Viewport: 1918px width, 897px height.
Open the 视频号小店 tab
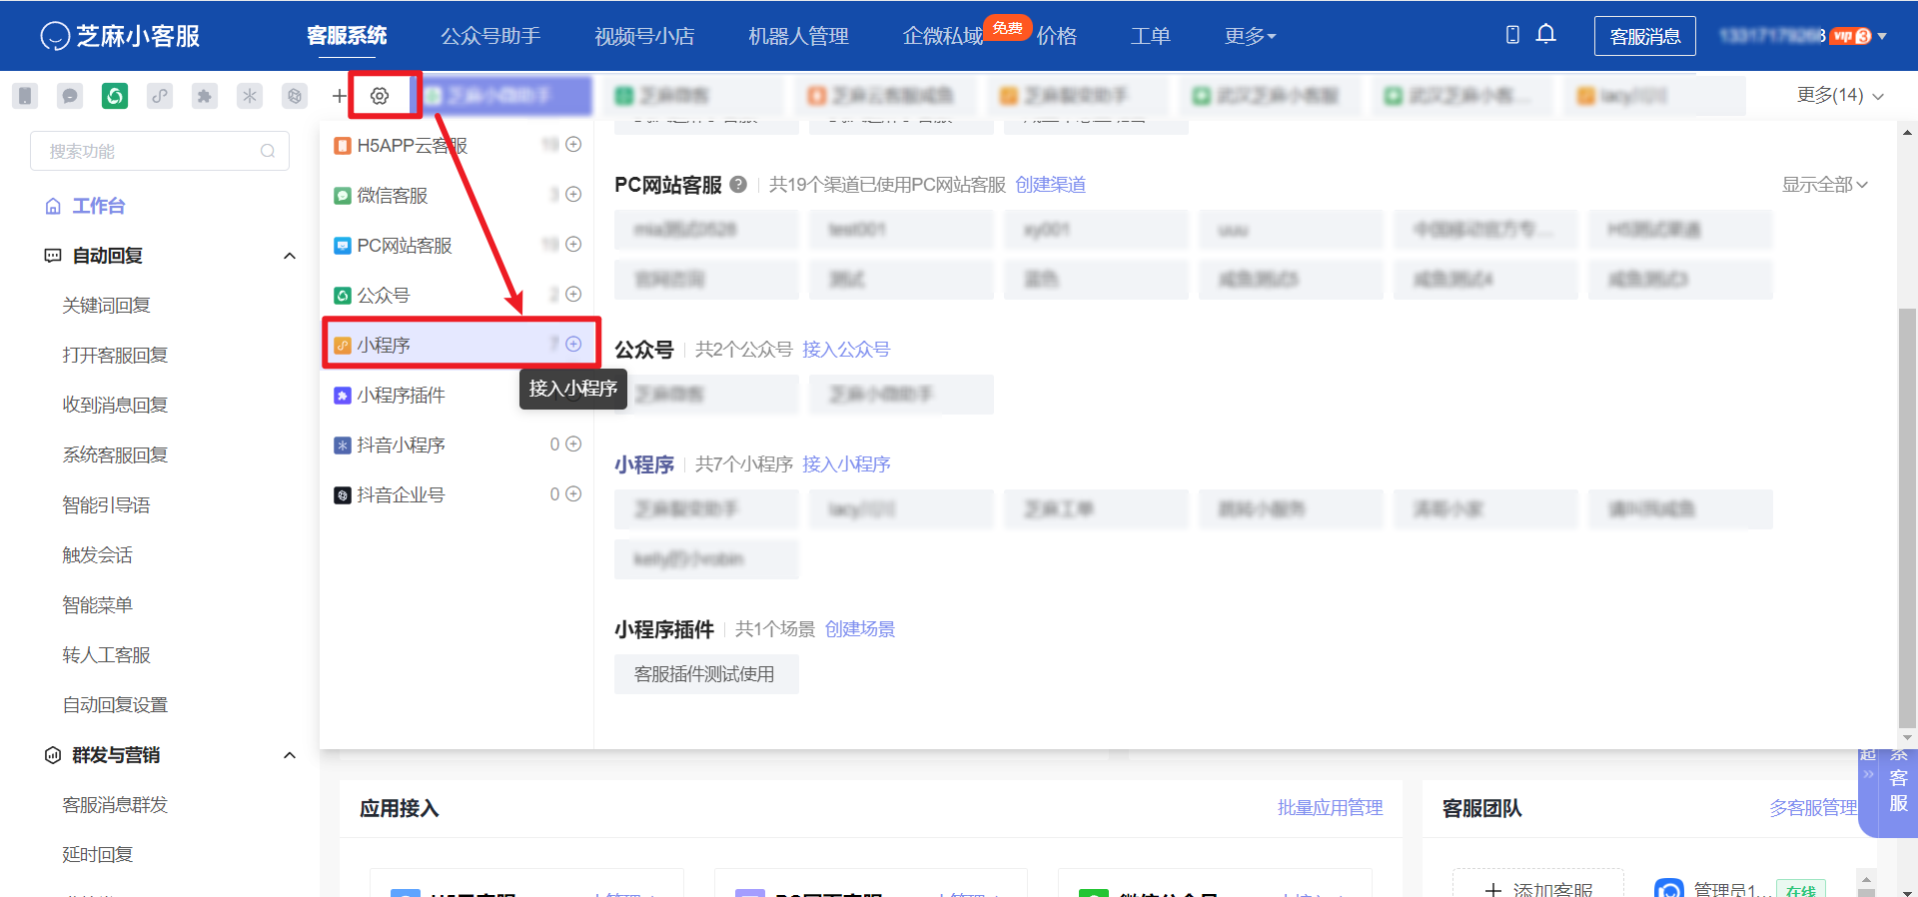click(644, 36)
